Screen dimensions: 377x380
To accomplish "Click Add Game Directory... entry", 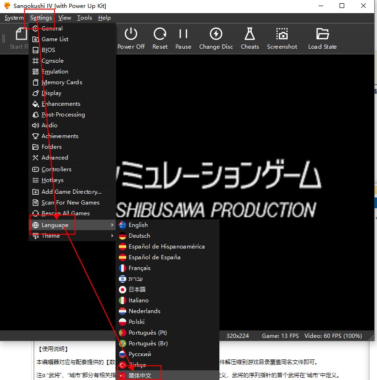I will click(72, 192).
